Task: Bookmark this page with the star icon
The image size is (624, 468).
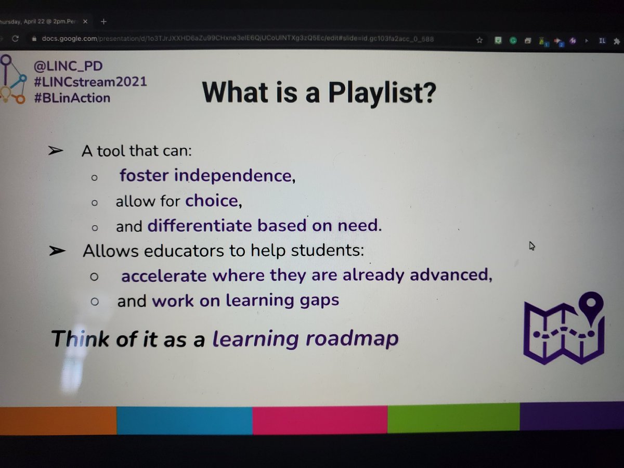Action: [x=479, y=40]
